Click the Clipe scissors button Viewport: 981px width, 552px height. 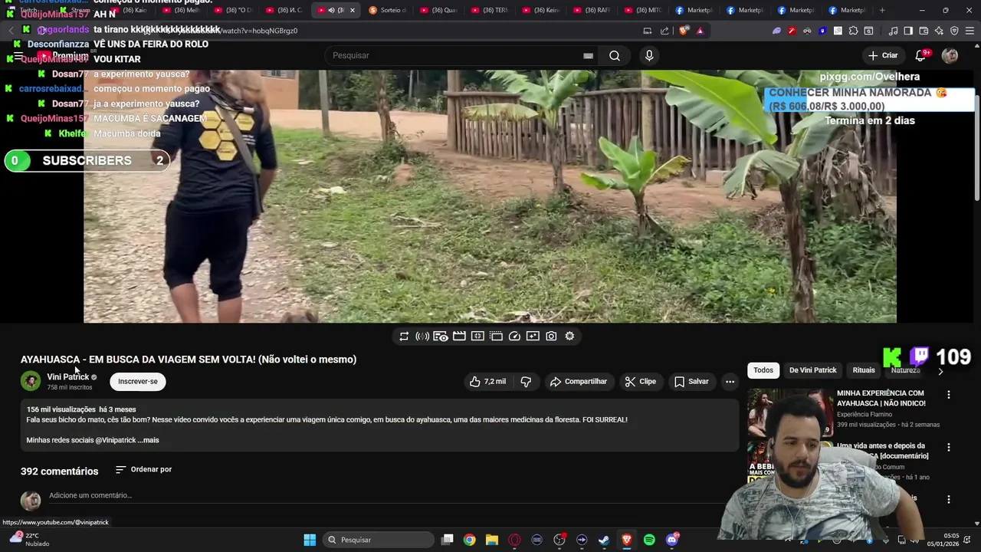click(641, 381)
